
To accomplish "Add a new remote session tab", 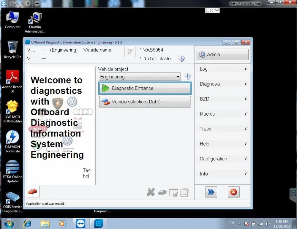I will [x=37, y=3].
